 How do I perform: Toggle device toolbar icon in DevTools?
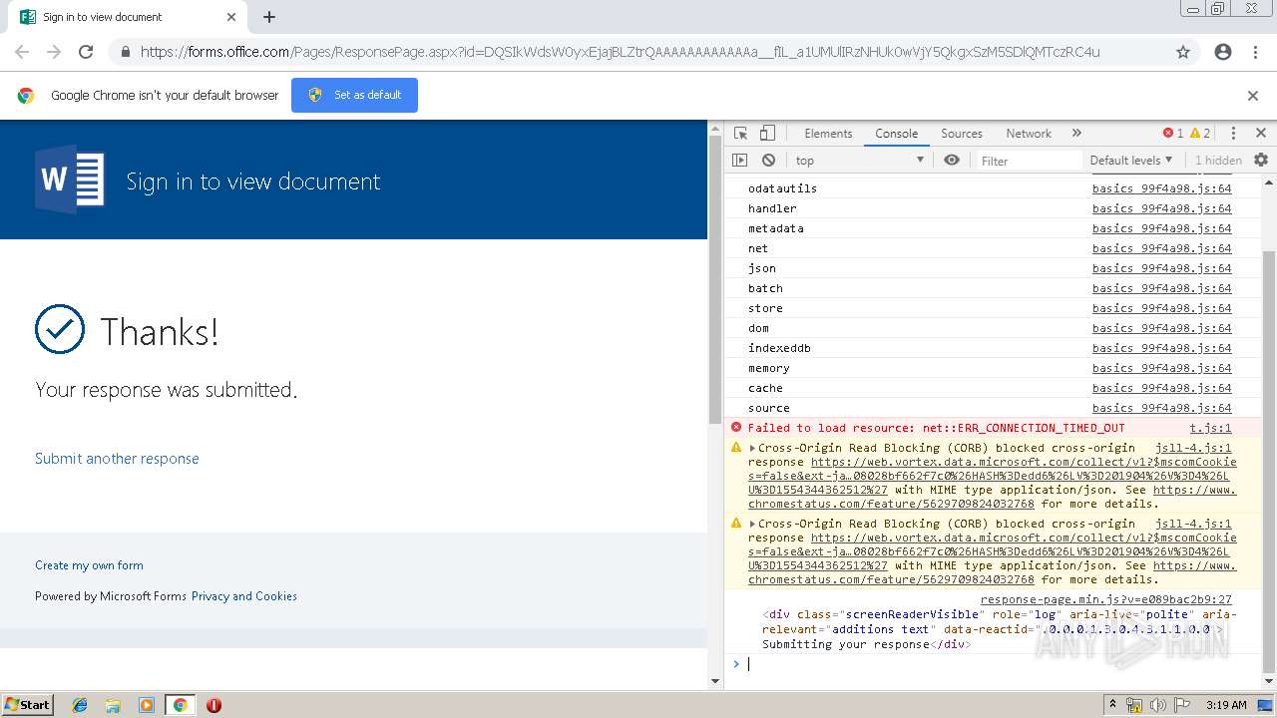click(767, 133)
